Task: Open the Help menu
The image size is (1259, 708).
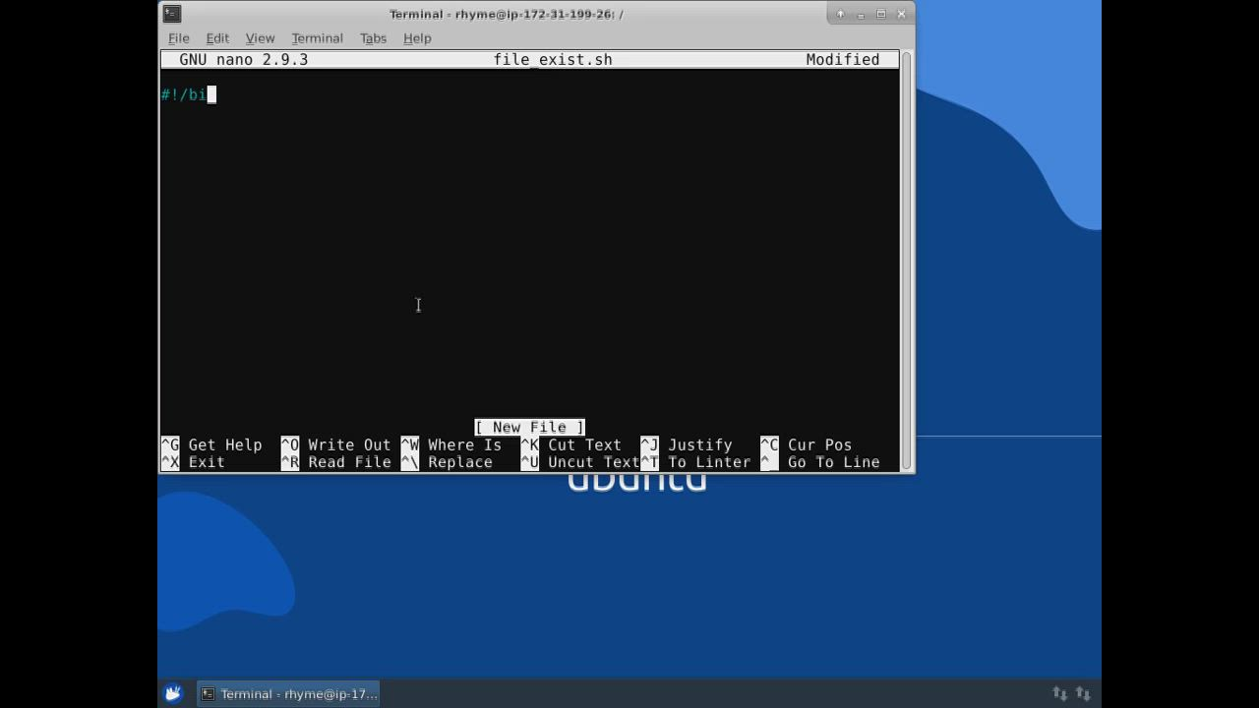Action: point(417,38)
